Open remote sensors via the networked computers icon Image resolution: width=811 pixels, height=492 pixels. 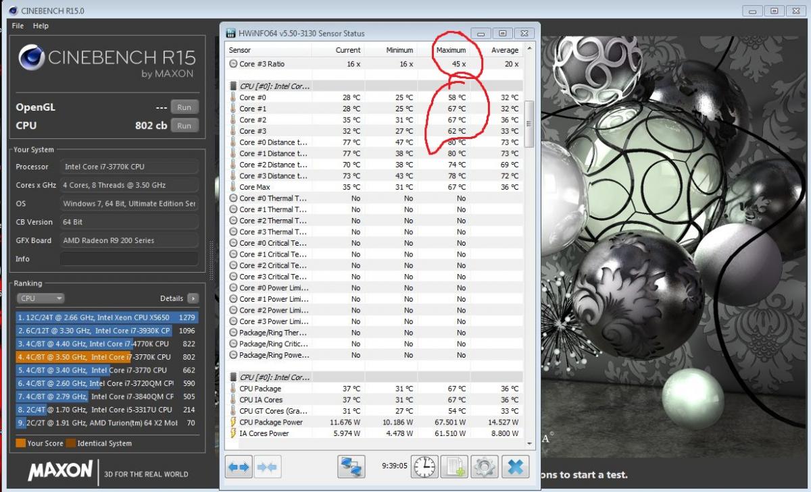[351, 467]
